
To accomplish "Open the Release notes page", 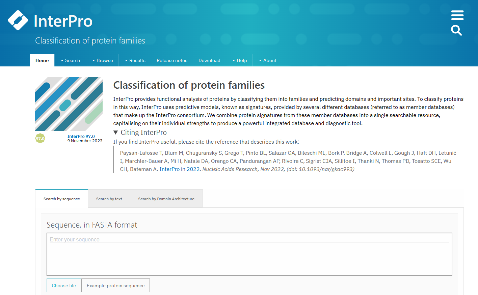I will click(x=172, y=60).
